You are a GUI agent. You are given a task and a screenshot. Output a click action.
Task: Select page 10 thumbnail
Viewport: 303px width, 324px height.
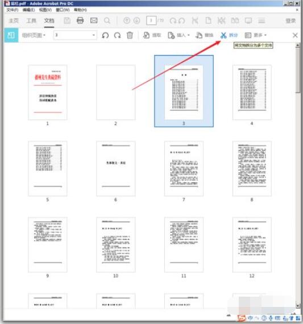coord(116,244)
